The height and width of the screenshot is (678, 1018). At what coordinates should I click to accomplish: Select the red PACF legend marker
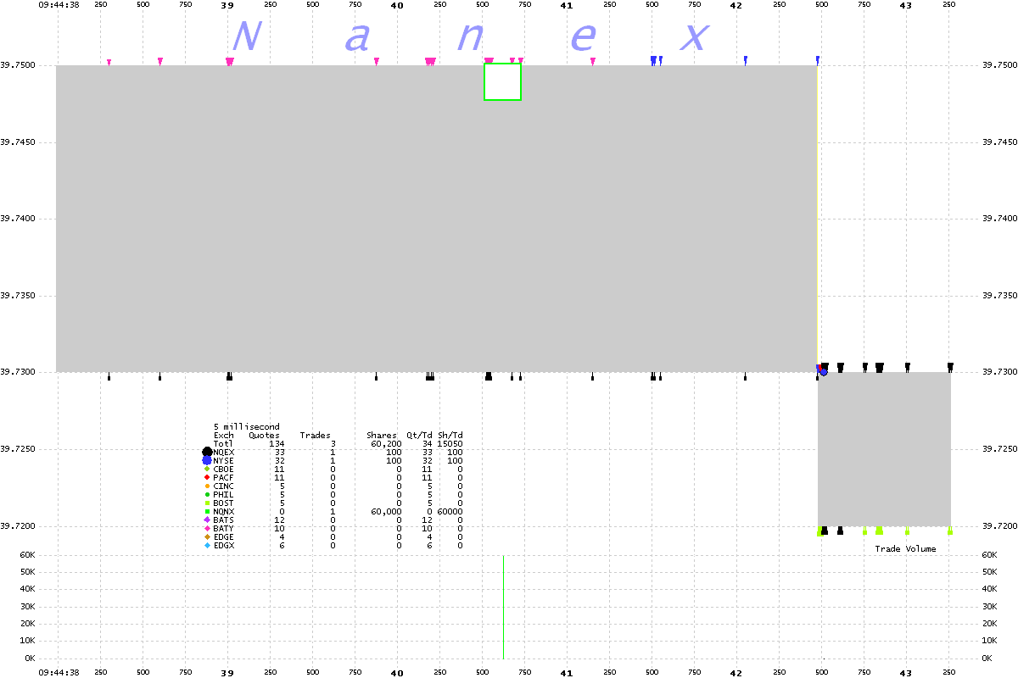tap(207, 477)
